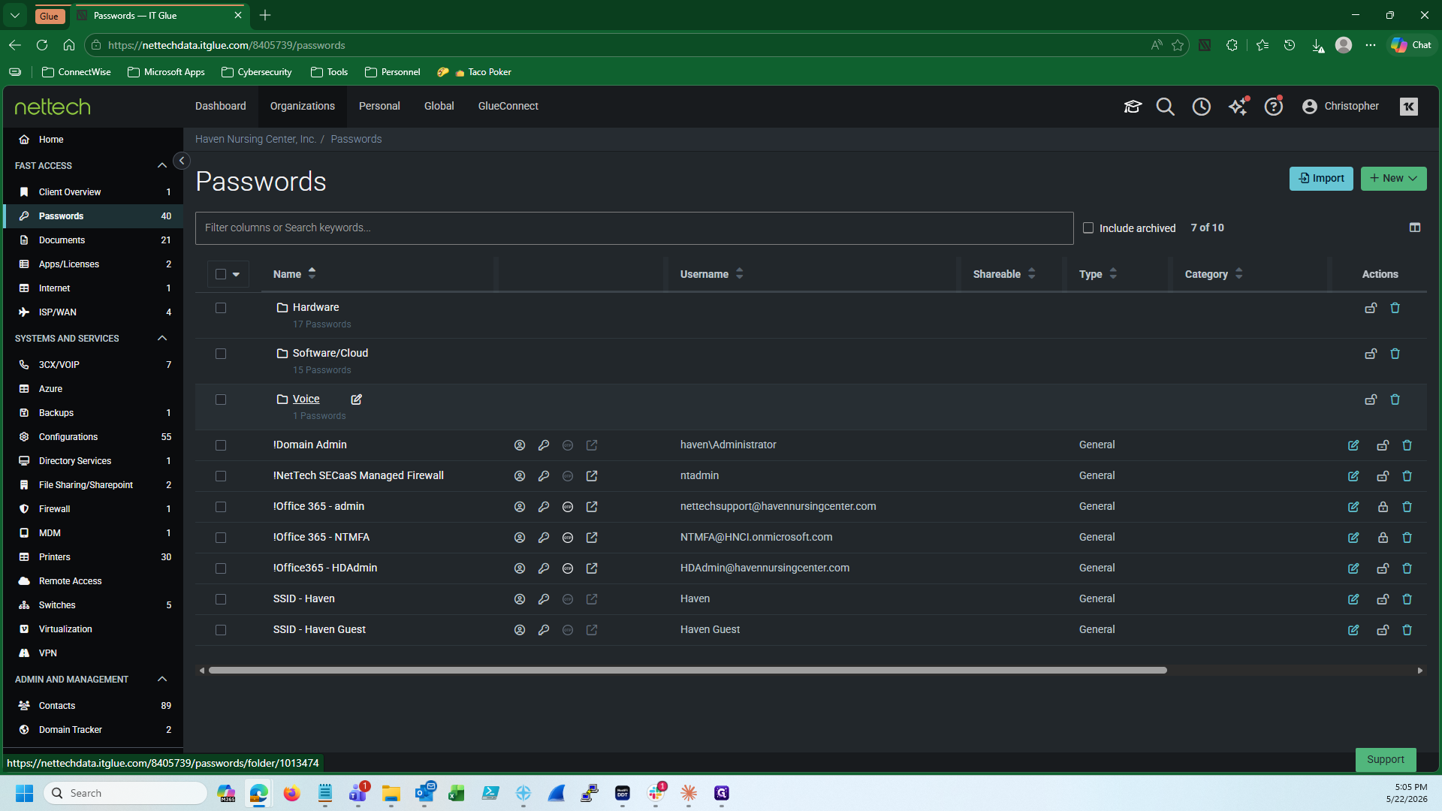This screenshot has width=1442, height=811.
Task: Open the New button dropdown
Action: pyautogui.click(x=1393, y=178)
